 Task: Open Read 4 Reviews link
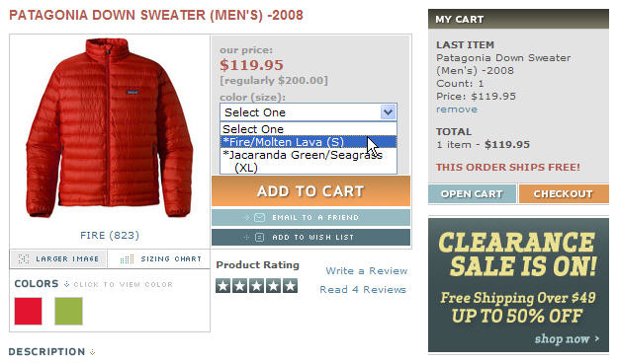pyautogui.click(x=363, y=290)
